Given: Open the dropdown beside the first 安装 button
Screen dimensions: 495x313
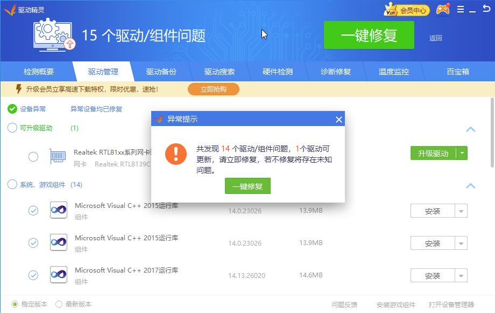Looking at the screenshot, I should pos(461,211).
